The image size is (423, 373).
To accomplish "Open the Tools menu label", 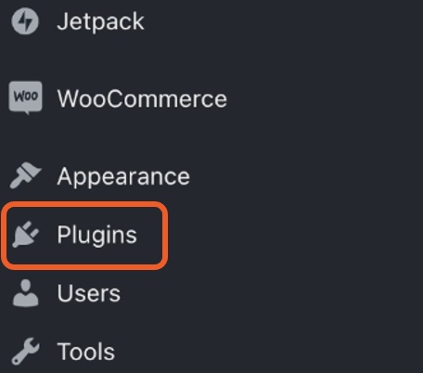I will [x=86, y=352].
